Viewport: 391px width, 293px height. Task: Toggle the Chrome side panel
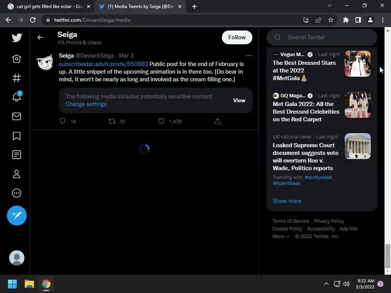(358, 20)
